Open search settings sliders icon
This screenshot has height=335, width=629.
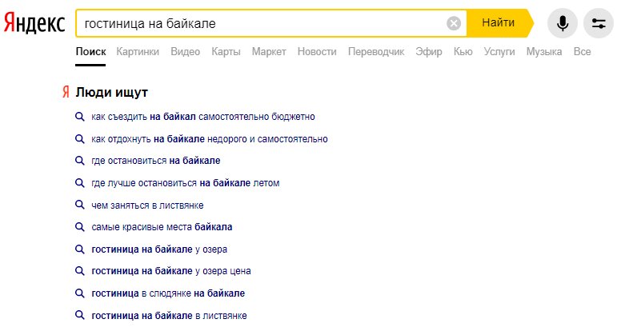pyautogui.click(x=599, y=23)
